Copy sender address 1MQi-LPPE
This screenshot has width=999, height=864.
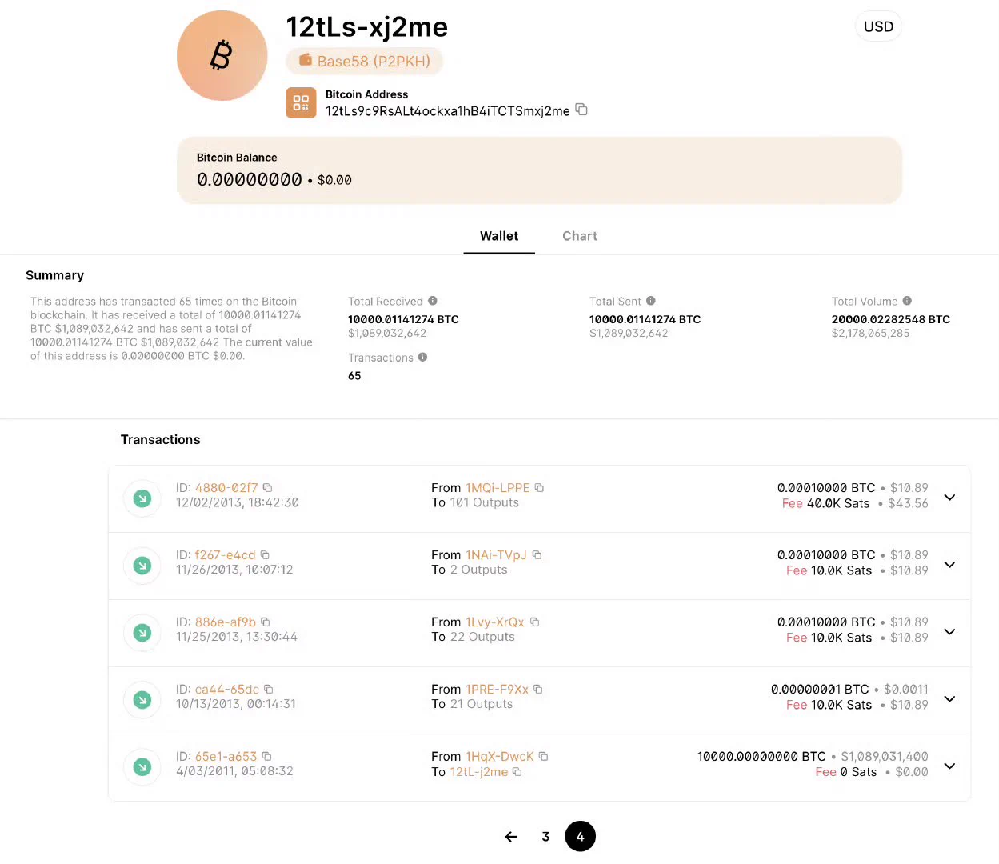pyautogui.click(x=539, y=487)
